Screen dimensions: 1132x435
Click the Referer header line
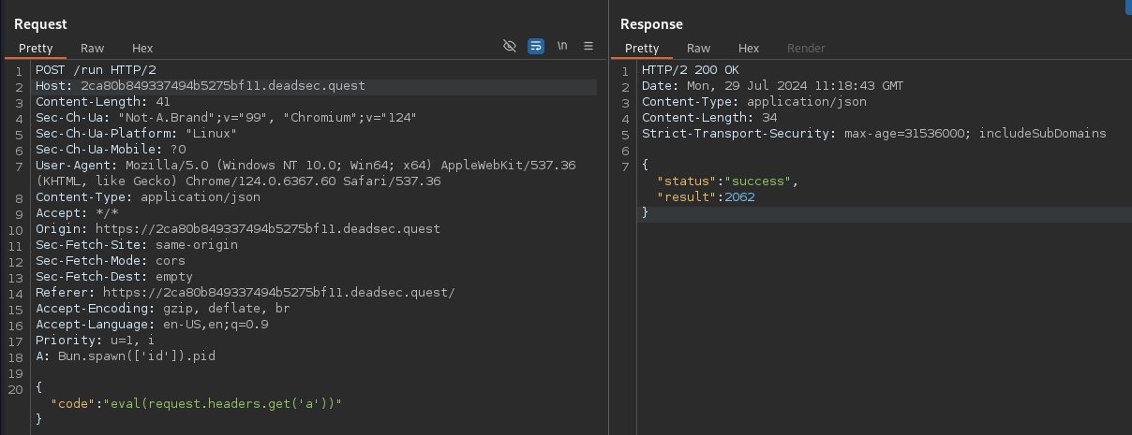(x=246, y=293)
